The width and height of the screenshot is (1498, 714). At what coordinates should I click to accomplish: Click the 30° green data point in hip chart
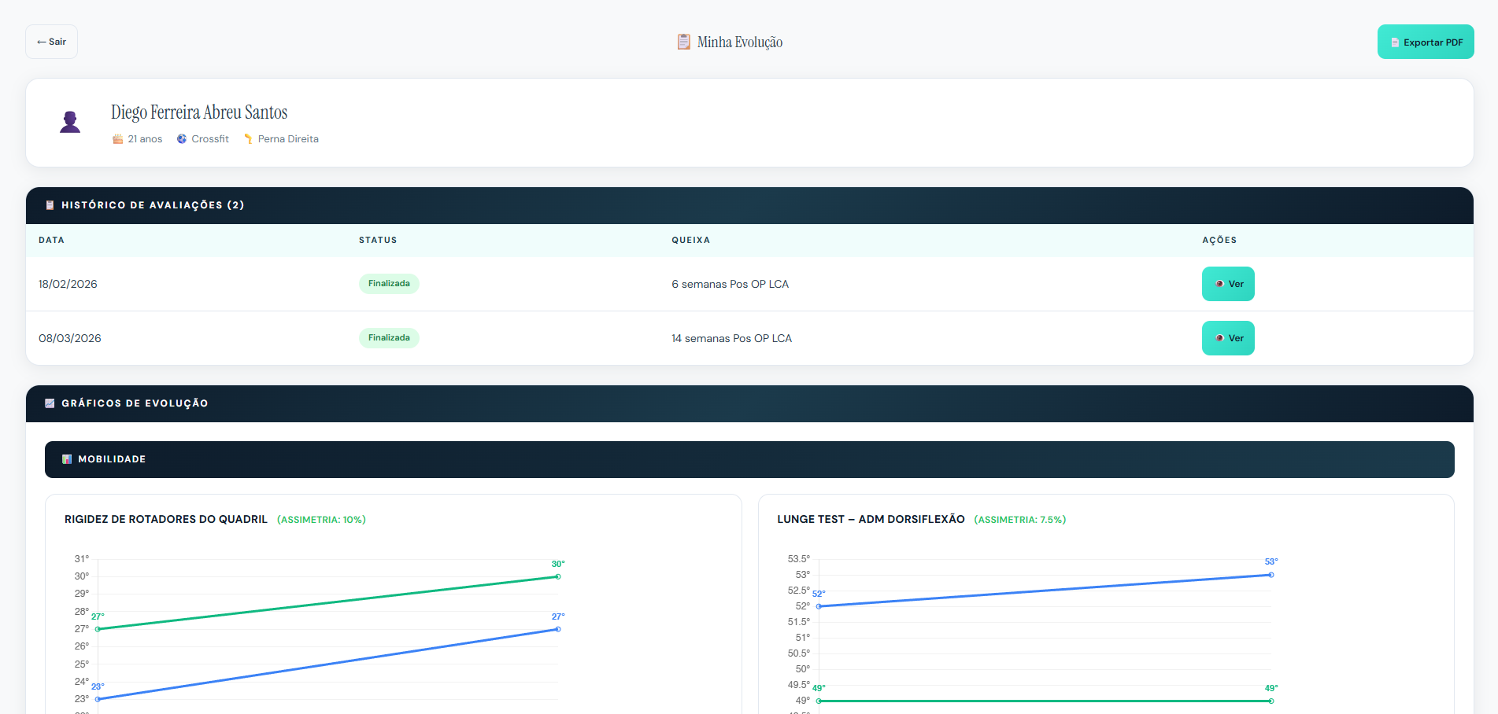point(558,576)
